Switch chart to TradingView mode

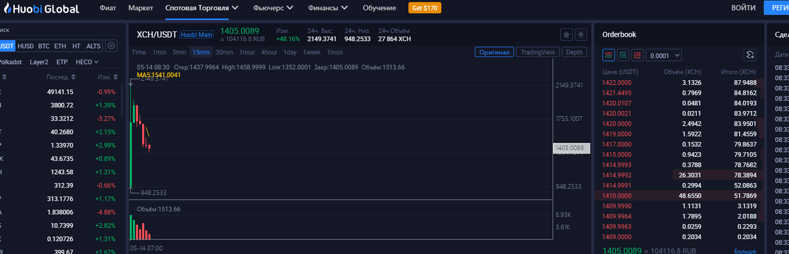538,52
